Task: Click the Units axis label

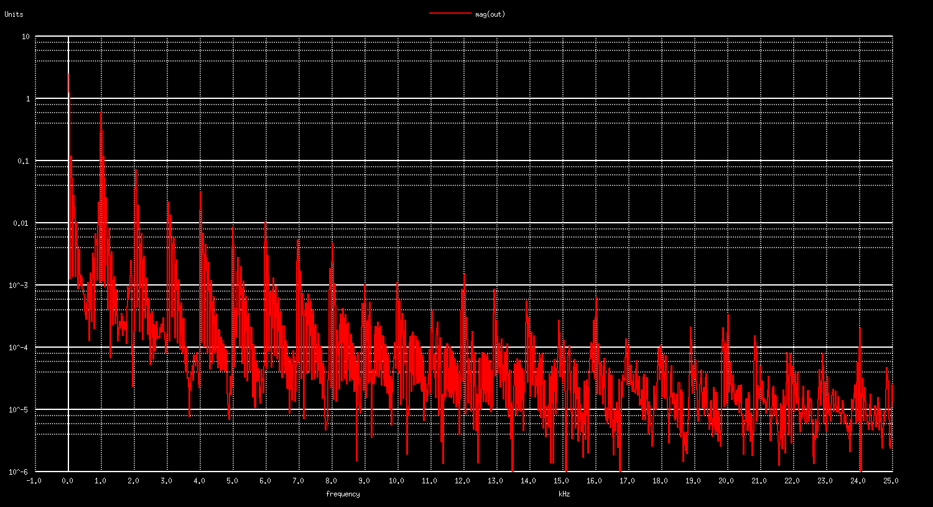Action: click(14, 14)
